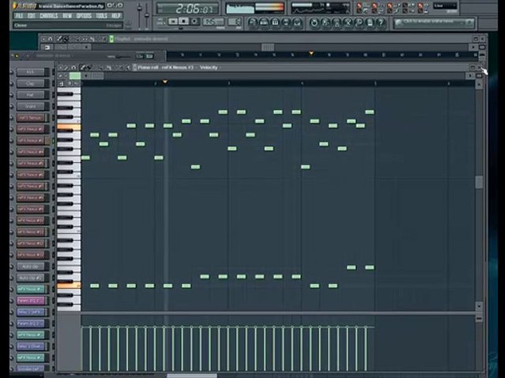Screen dimensions: 505x378
Task: Open the Velocity target dropdown in Piano roll title
Action: pos(210,68)
